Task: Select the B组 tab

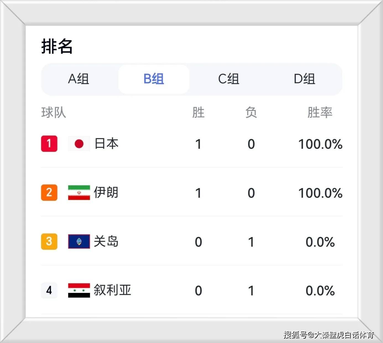Action: click(x=154, y=79)
